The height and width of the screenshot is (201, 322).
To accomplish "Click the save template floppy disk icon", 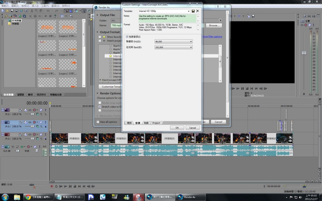I will [x=193, y=11].
